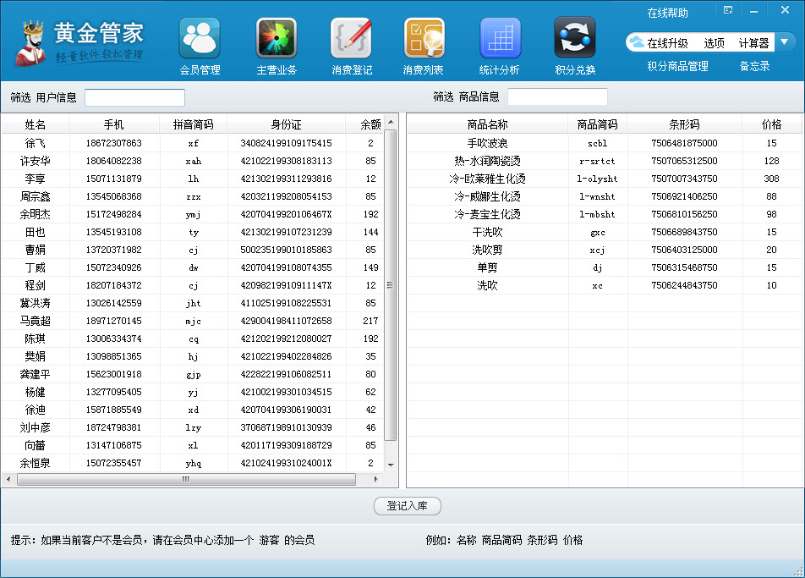Open 在线帮助 online help
Screen dimensions: 805x578
click(667, 13)
